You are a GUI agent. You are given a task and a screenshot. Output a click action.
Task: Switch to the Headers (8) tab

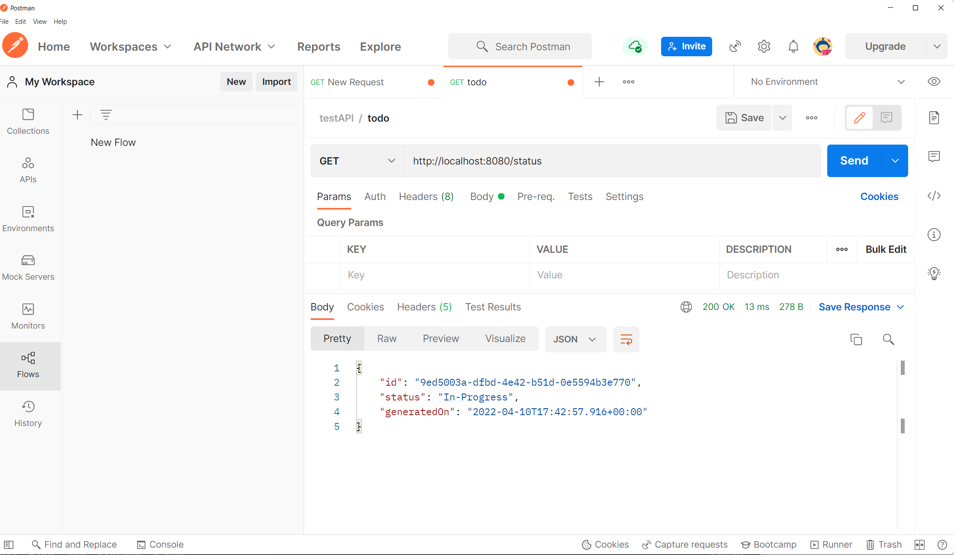click(x=426, y=197)
